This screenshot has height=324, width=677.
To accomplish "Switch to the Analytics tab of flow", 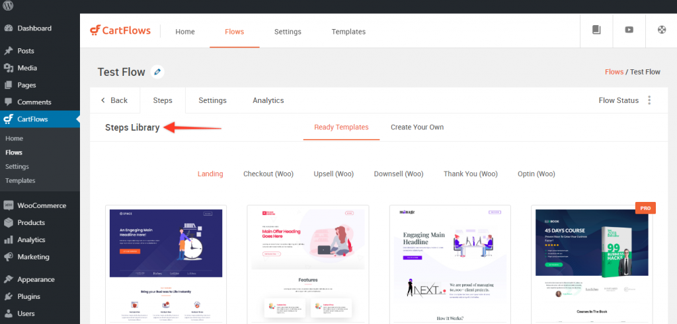I will click(268, 100).
